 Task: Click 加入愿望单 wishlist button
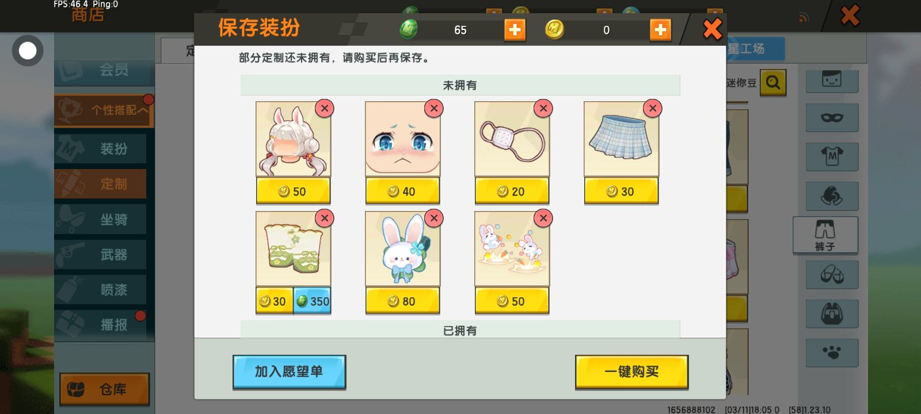pyautogui.click(x=289, y=372)
